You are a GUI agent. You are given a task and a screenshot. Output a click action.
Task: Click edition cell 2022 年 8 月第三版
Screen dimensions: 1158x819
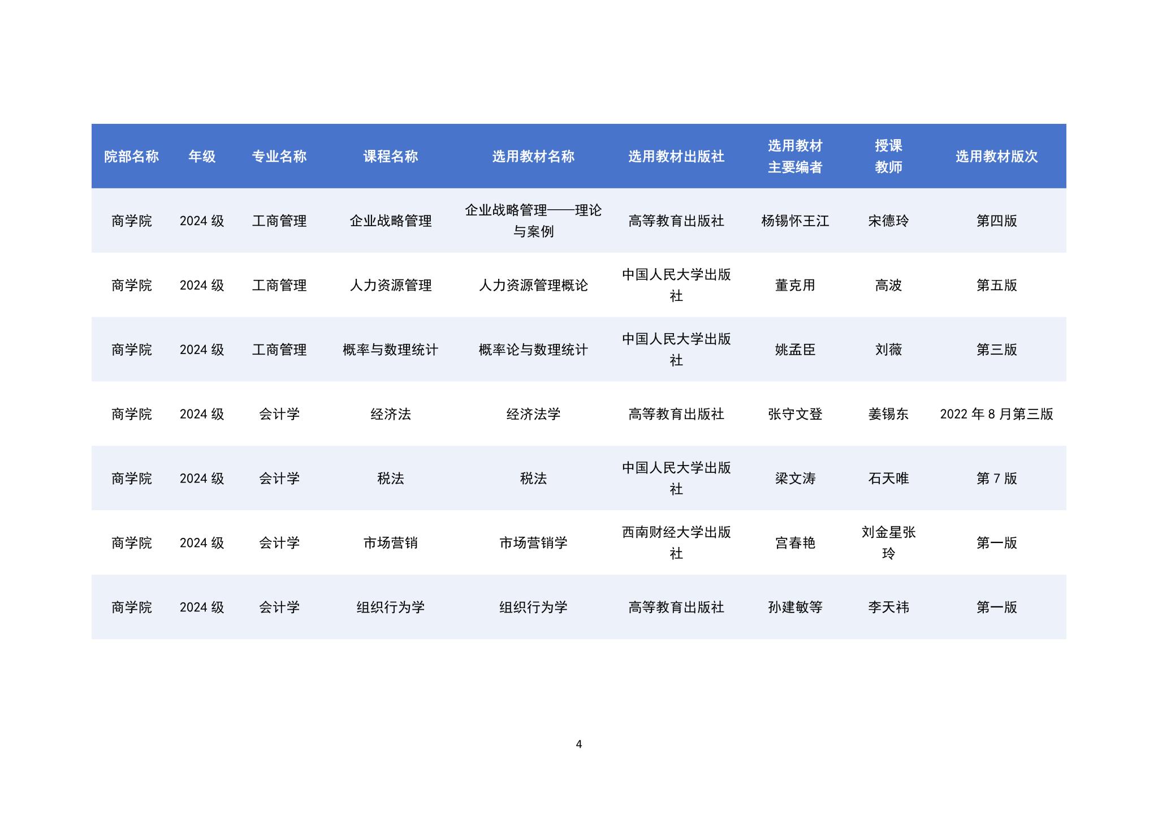tap(997, 415)
